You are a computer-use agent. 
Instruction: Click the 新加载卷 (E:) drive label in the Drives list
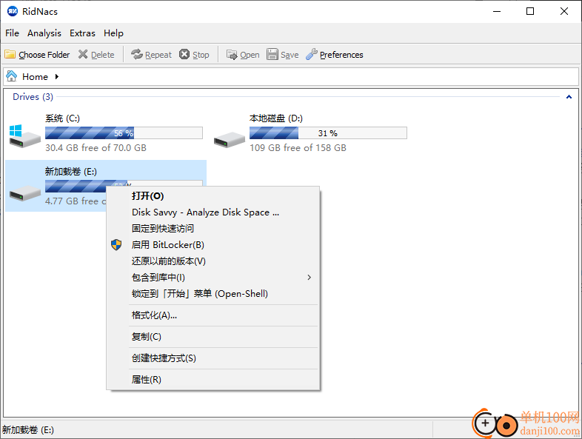pyautogui.click(x=71, y=172)
